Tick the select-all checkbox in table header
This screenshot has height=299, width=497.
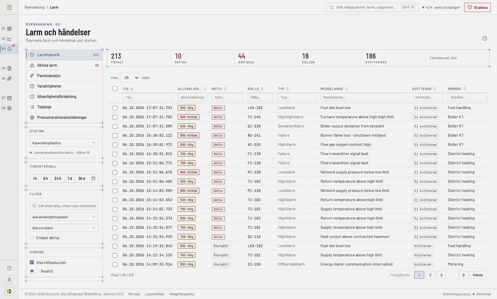click(115, 89)
